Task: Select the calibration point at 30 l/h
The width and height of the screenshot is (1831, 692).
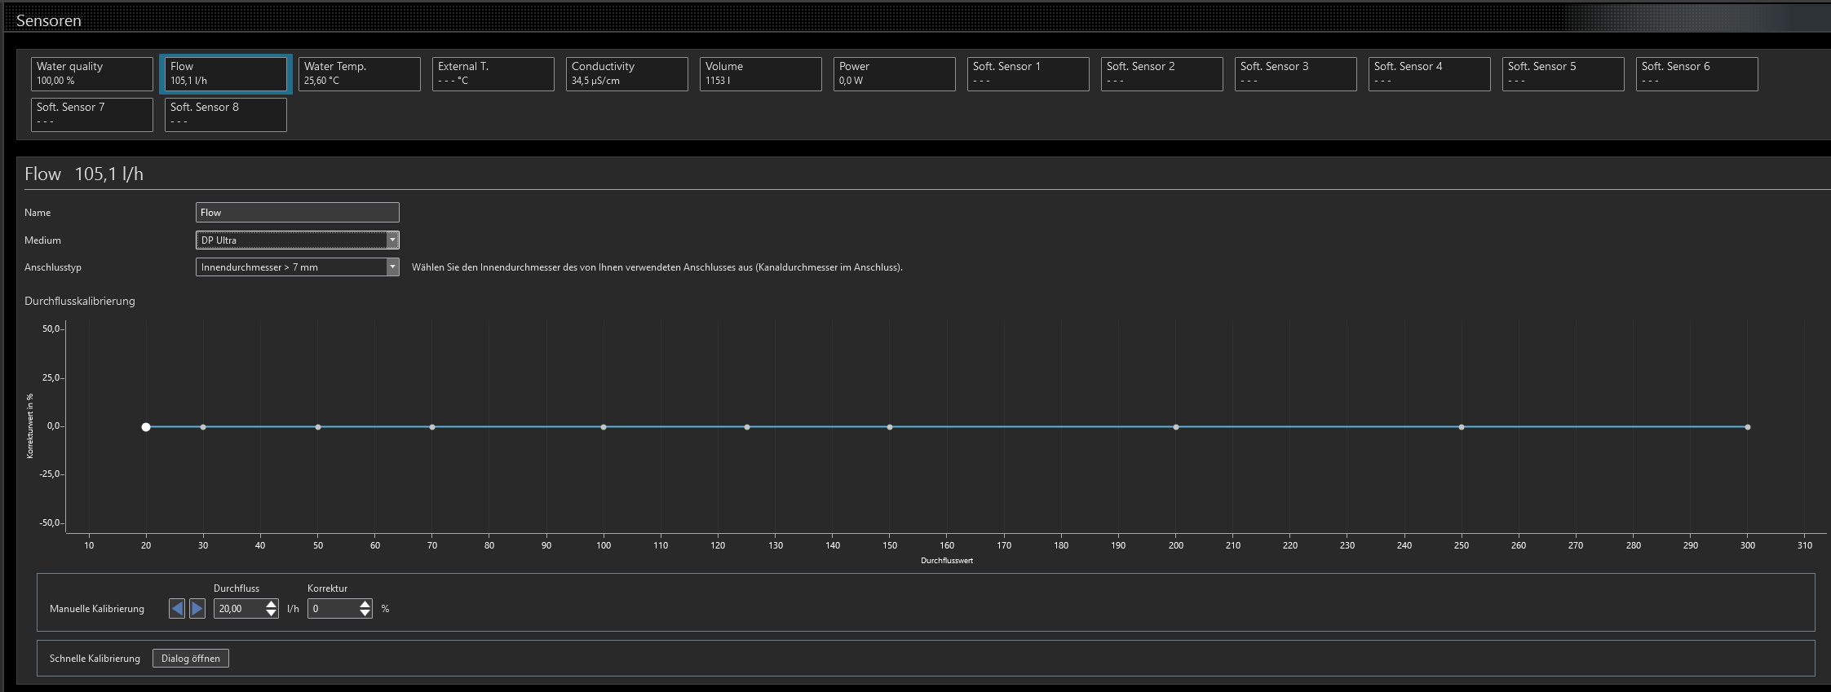Action: 203,427
